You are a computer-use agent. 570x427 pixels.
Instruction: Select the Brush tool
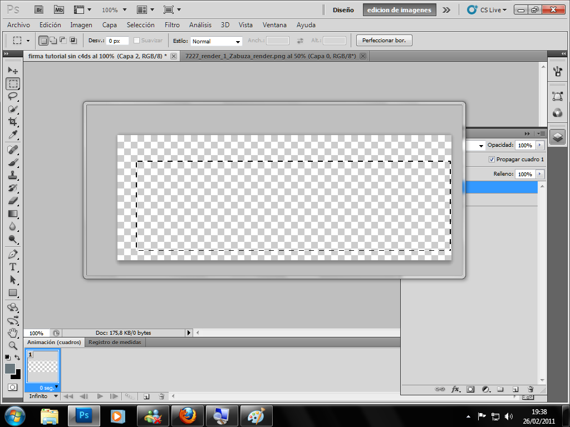click(13, 162)
